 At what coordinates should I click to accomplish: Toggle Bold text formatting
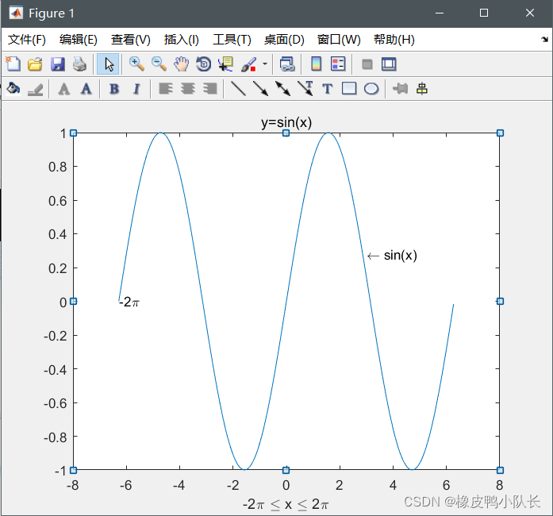click(114, 89)
